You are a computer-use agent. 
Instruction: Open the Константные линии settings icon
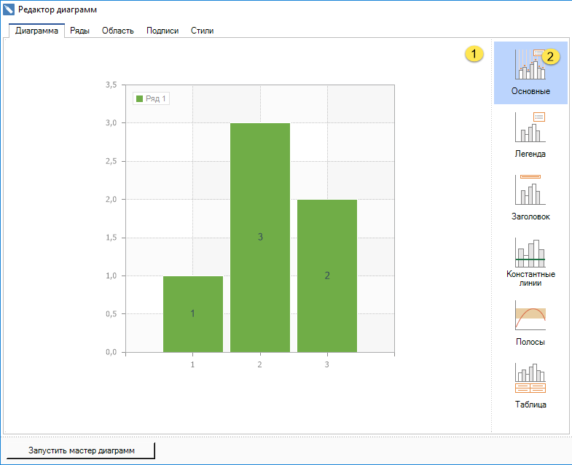pyautogui.click(x=530, y=262)
